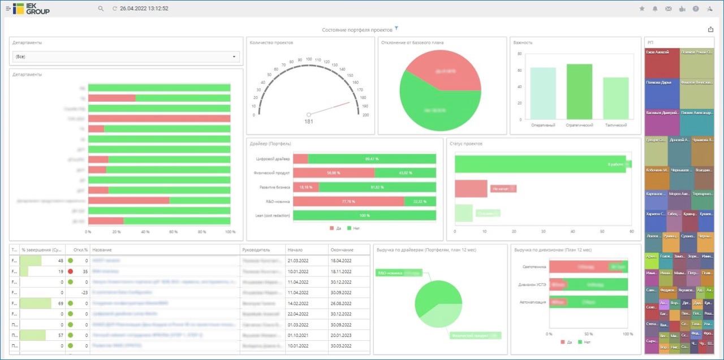The height and width of the screenshot is (360, 724).
Task: Click the help question mark icon
Action: 696,8
